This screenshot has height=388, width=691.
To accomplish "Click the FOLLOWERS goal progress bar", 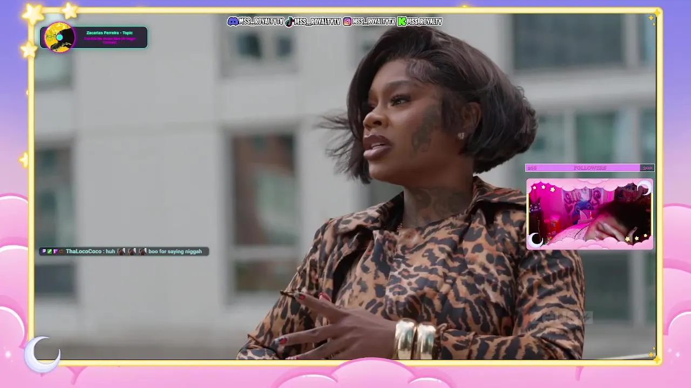I will 590,168.
